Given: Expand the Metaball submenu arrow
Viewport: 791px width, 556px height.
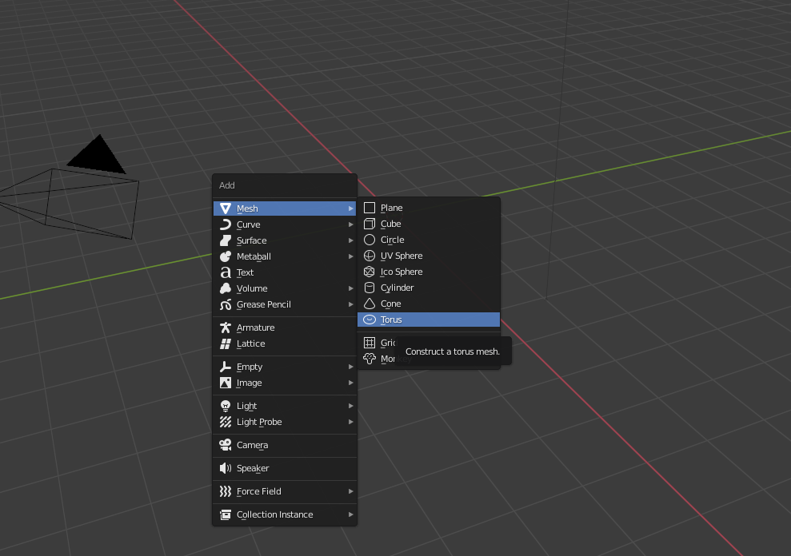Looking at the screenshot, I should click(x=350, y=256).
